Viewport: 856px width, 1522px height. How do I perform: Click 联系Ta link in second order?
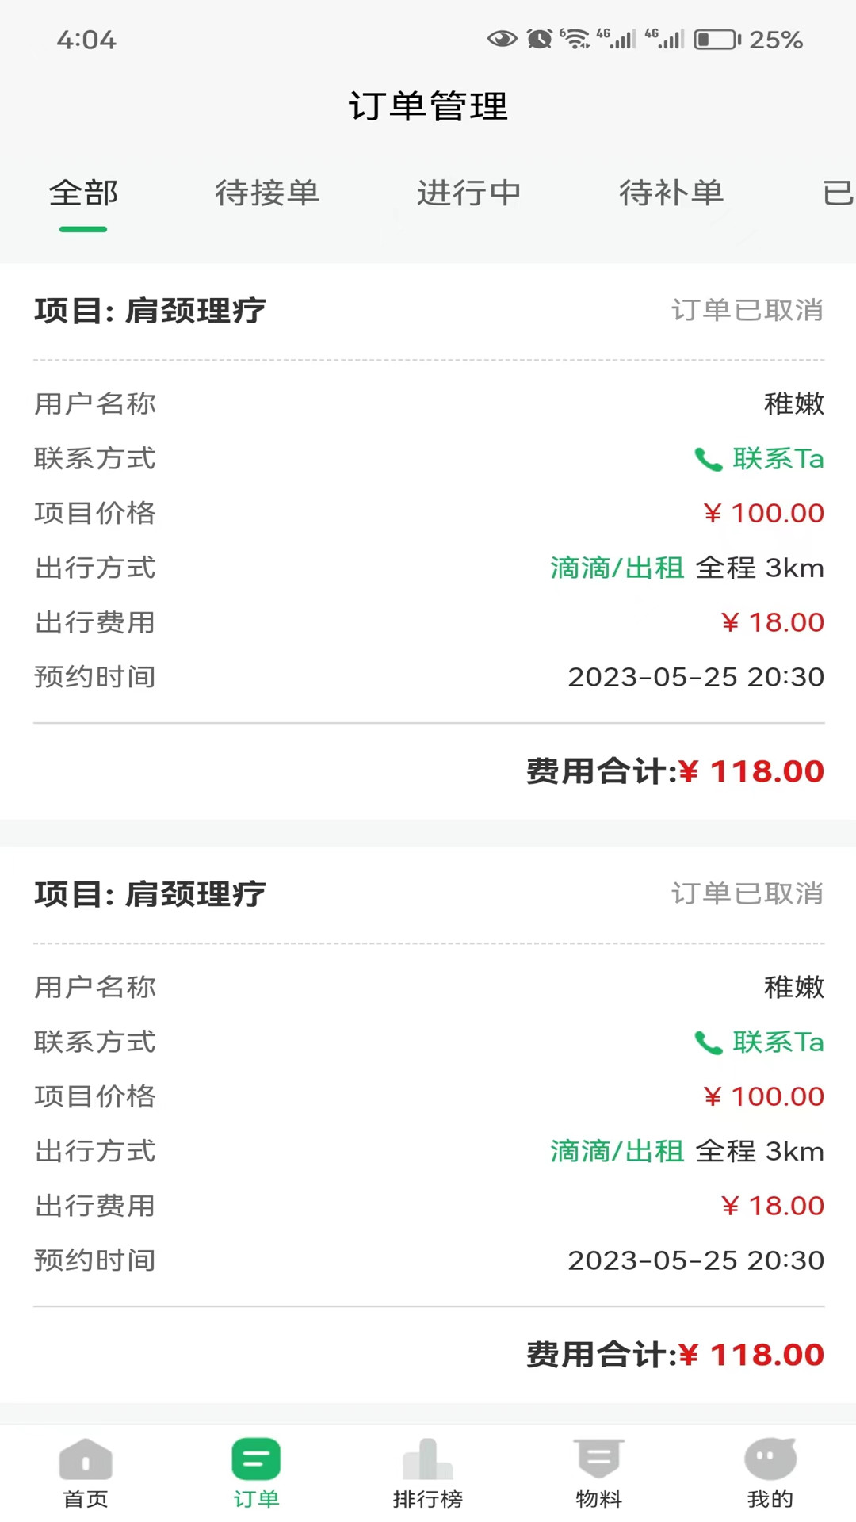pos(778,1042)
